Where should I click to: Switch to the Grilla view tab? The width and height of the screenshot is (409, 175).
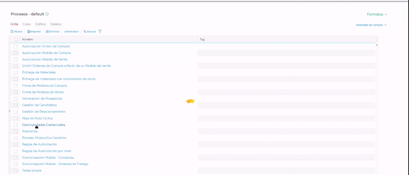[x=14, y=24]
